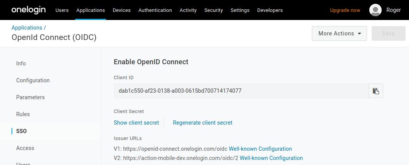Click the Upgrade now link
The width and height of the screenshot is (409, 165).
(x=345, y=10)
